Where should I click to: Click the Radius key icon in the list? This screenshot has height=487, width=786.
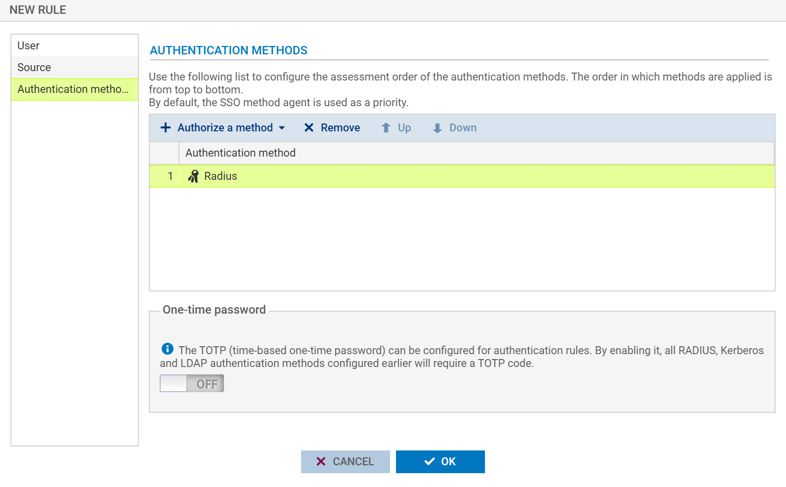(193, 176)
